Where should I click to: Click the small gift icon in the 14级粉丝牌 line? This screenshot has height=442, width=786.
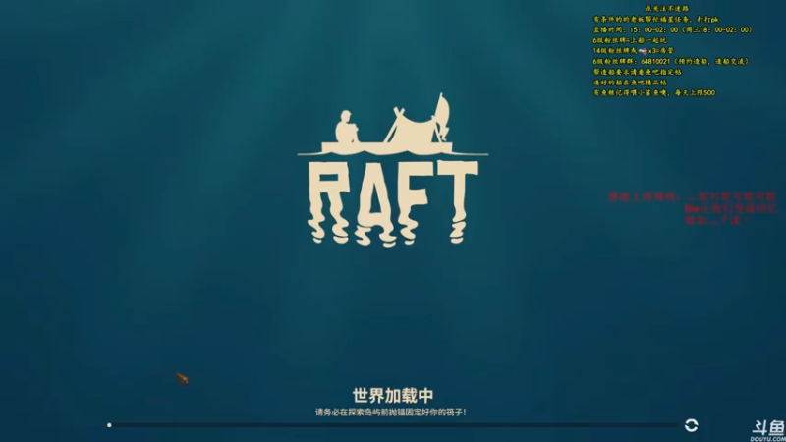643,51
